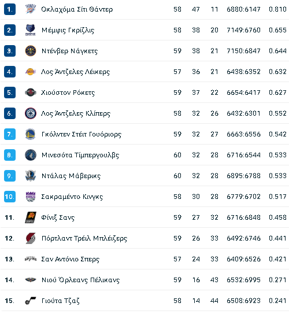This screenshot has width=289, height=314.
Task: Click the Oklahoma City Thunder team logo
Action: (31, 9)
